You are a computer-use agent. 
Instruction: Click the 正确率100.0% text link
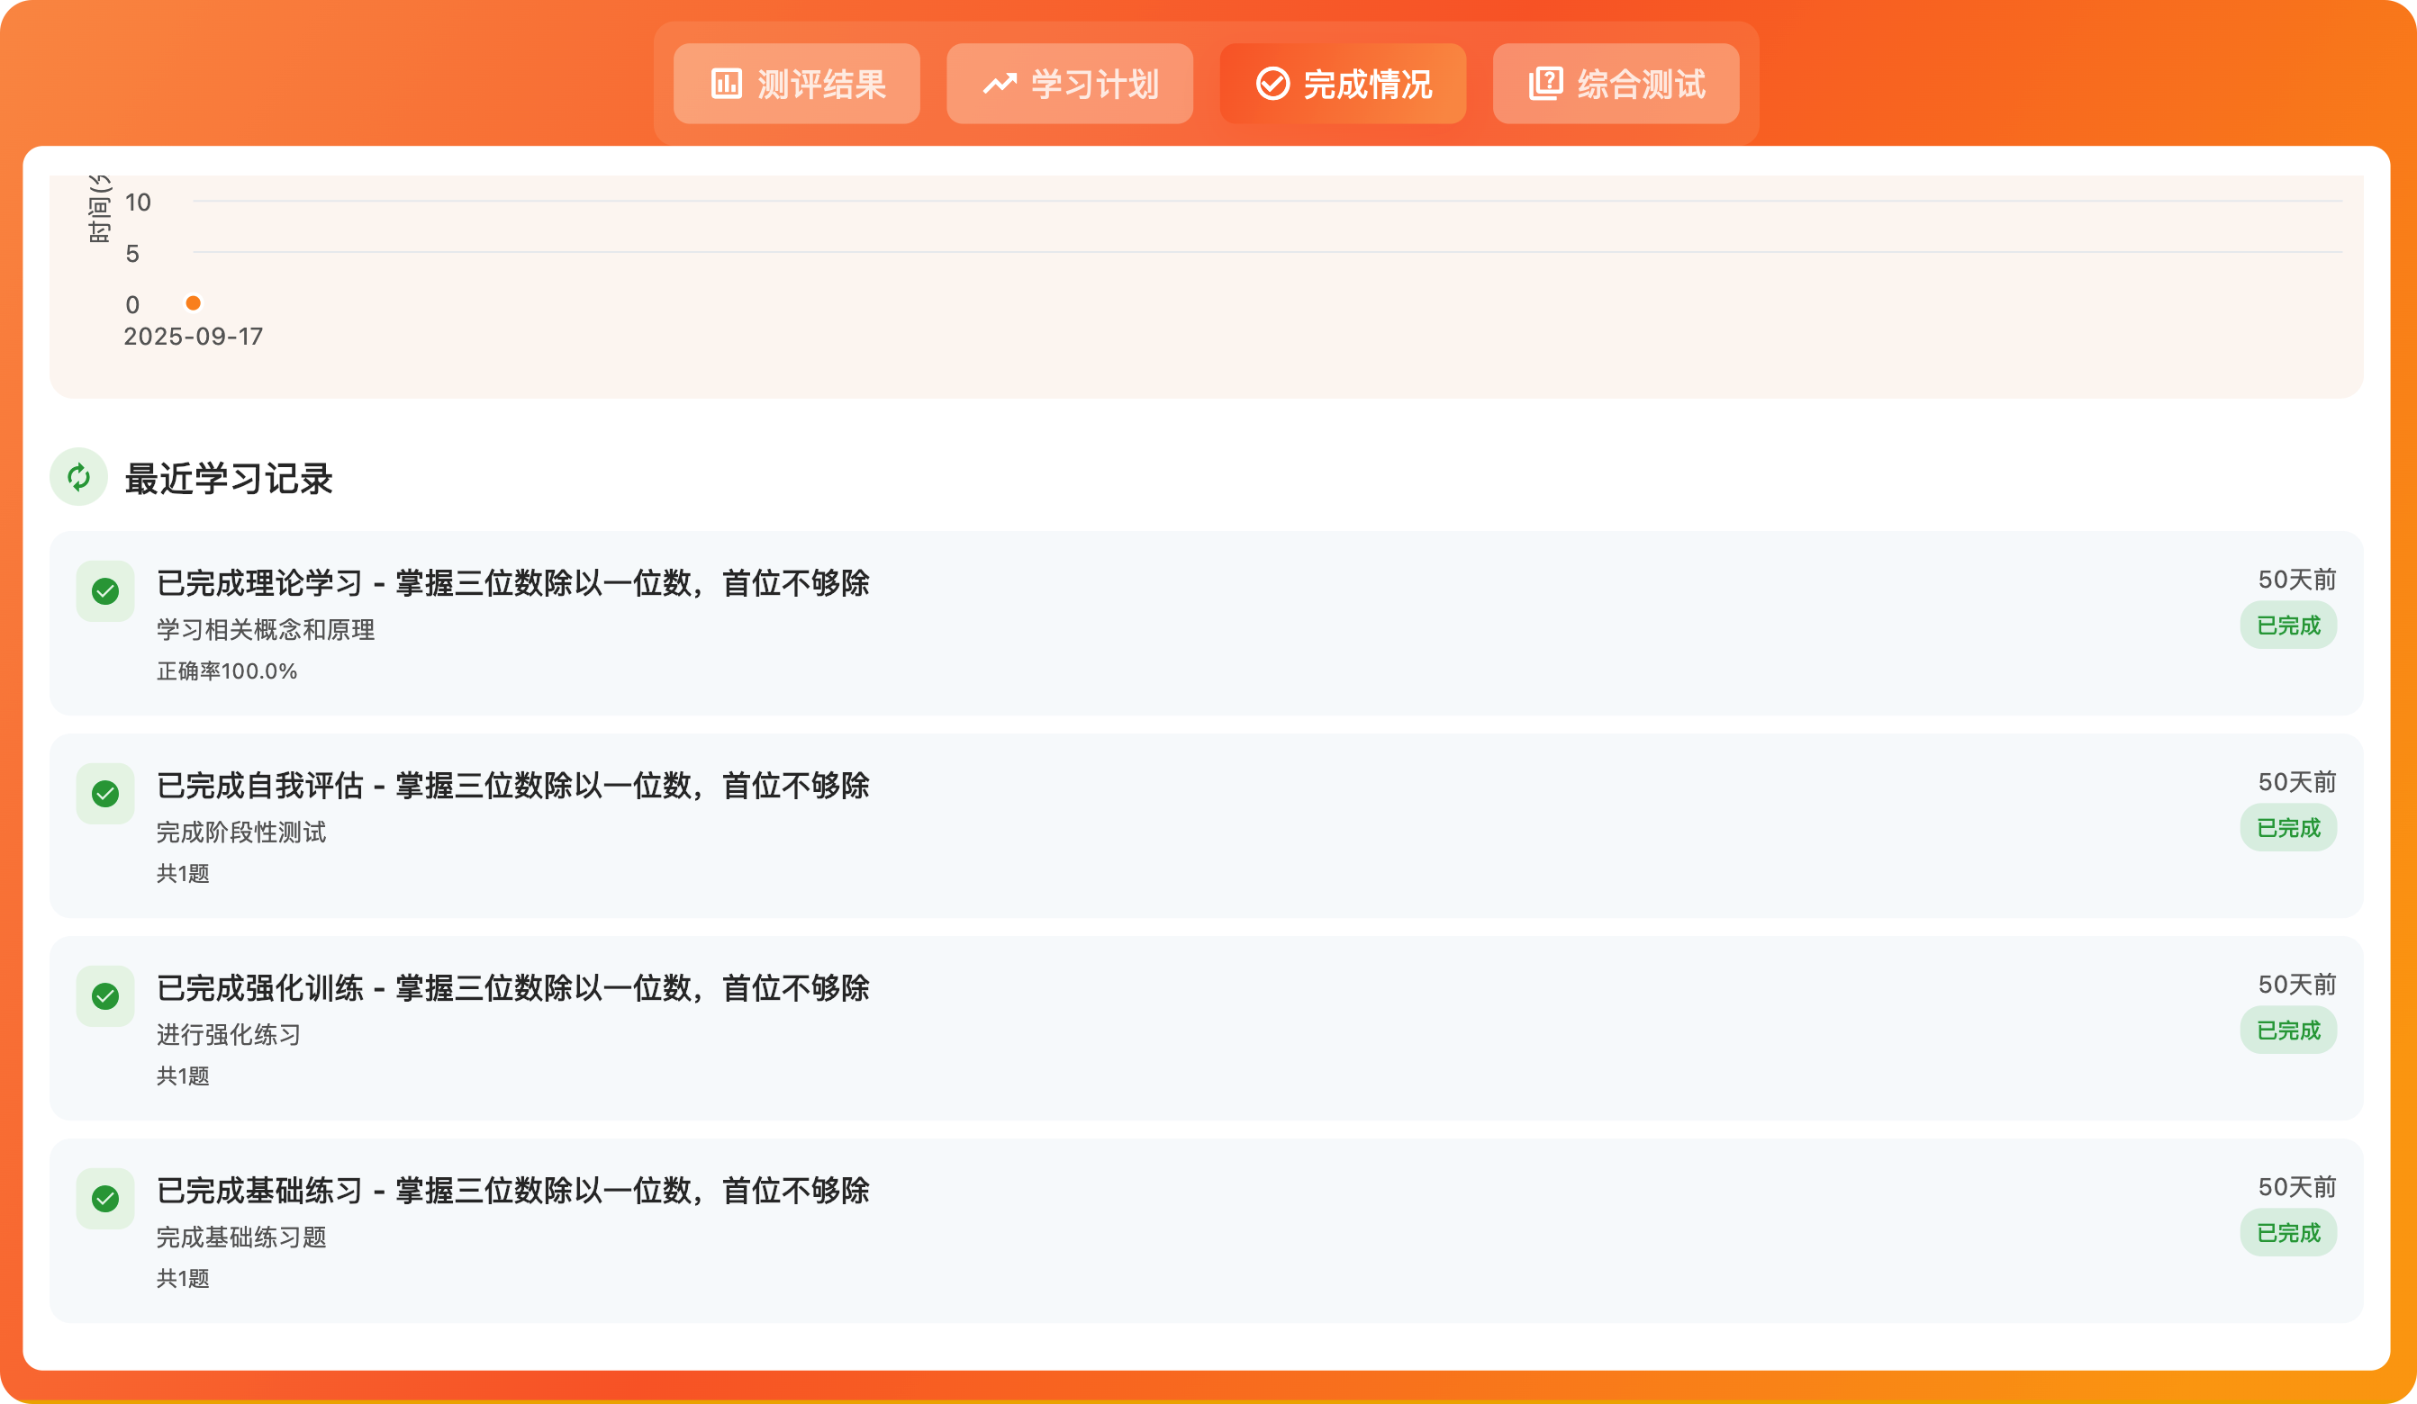coord(226,671)
